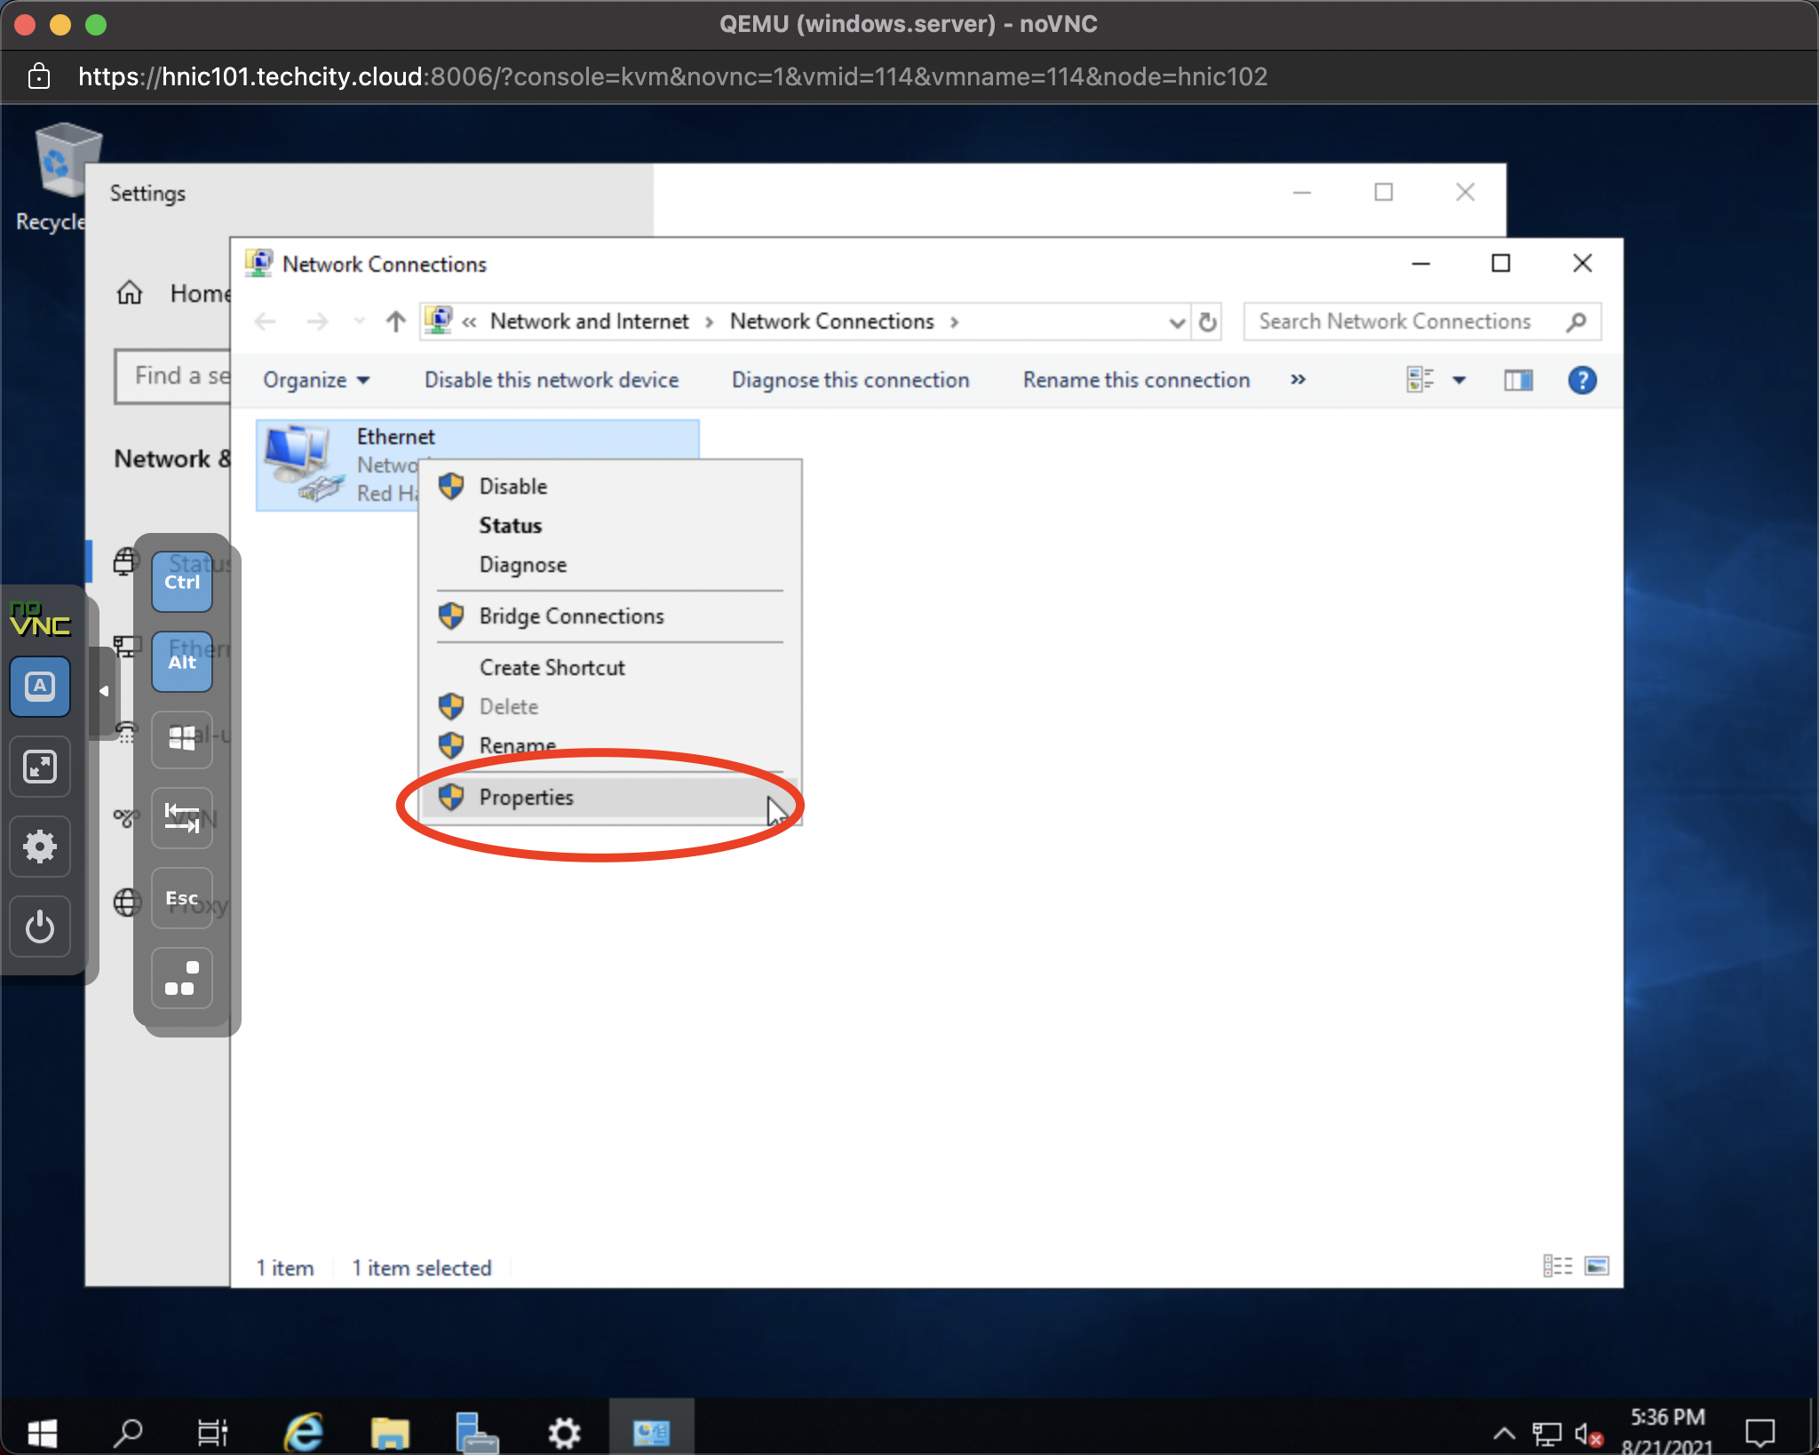Select Status in the context menu

611,525
